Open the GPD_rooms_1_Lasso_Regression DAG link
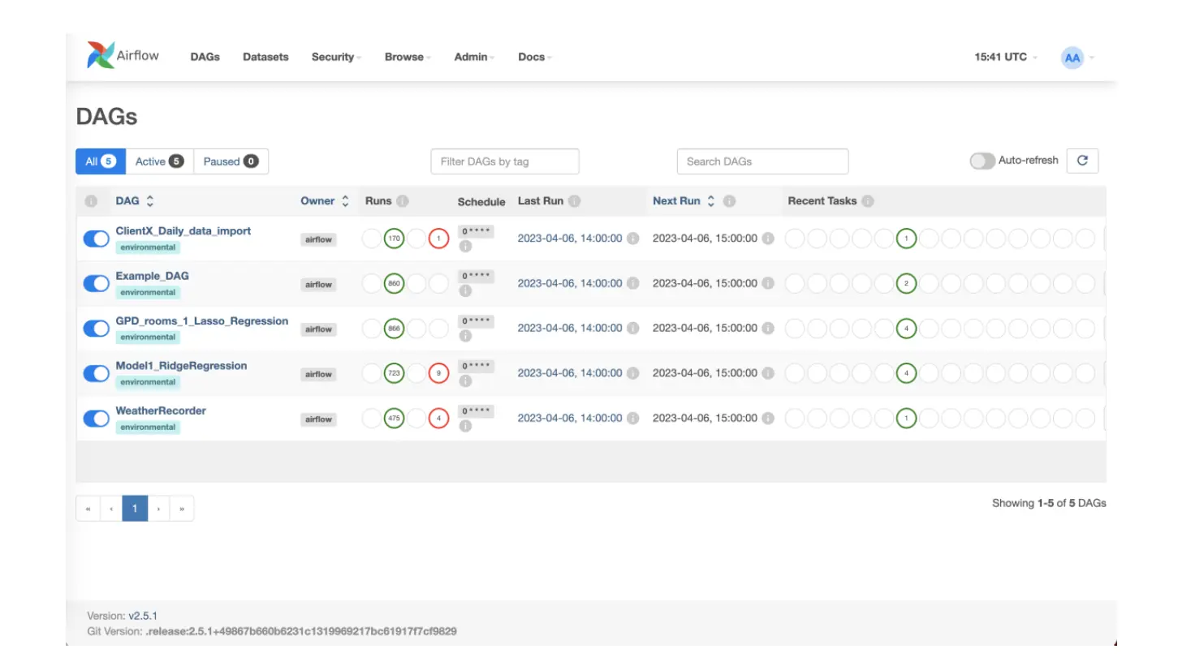The height and width of the screenshot is (662, 1204). [202, 320]
